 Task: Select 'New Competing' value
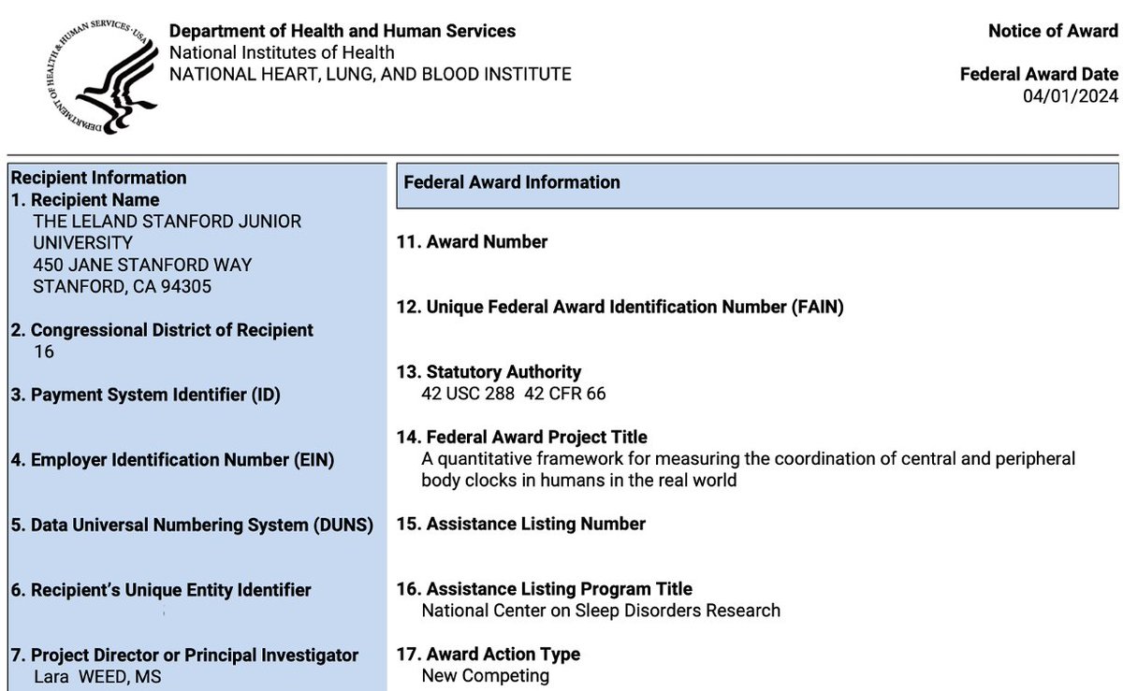(486, 676)
